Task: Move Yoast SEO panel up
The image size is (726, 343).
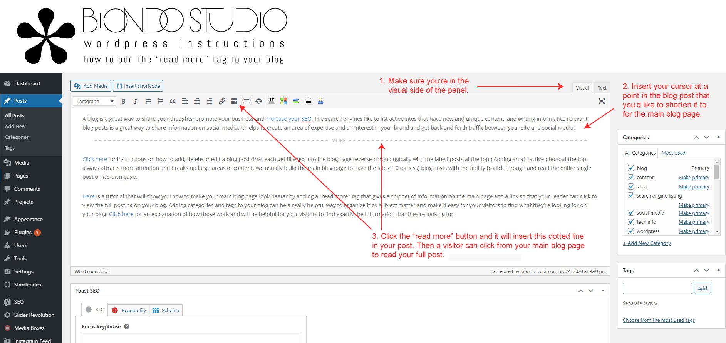Action: (x=581, y=291)
